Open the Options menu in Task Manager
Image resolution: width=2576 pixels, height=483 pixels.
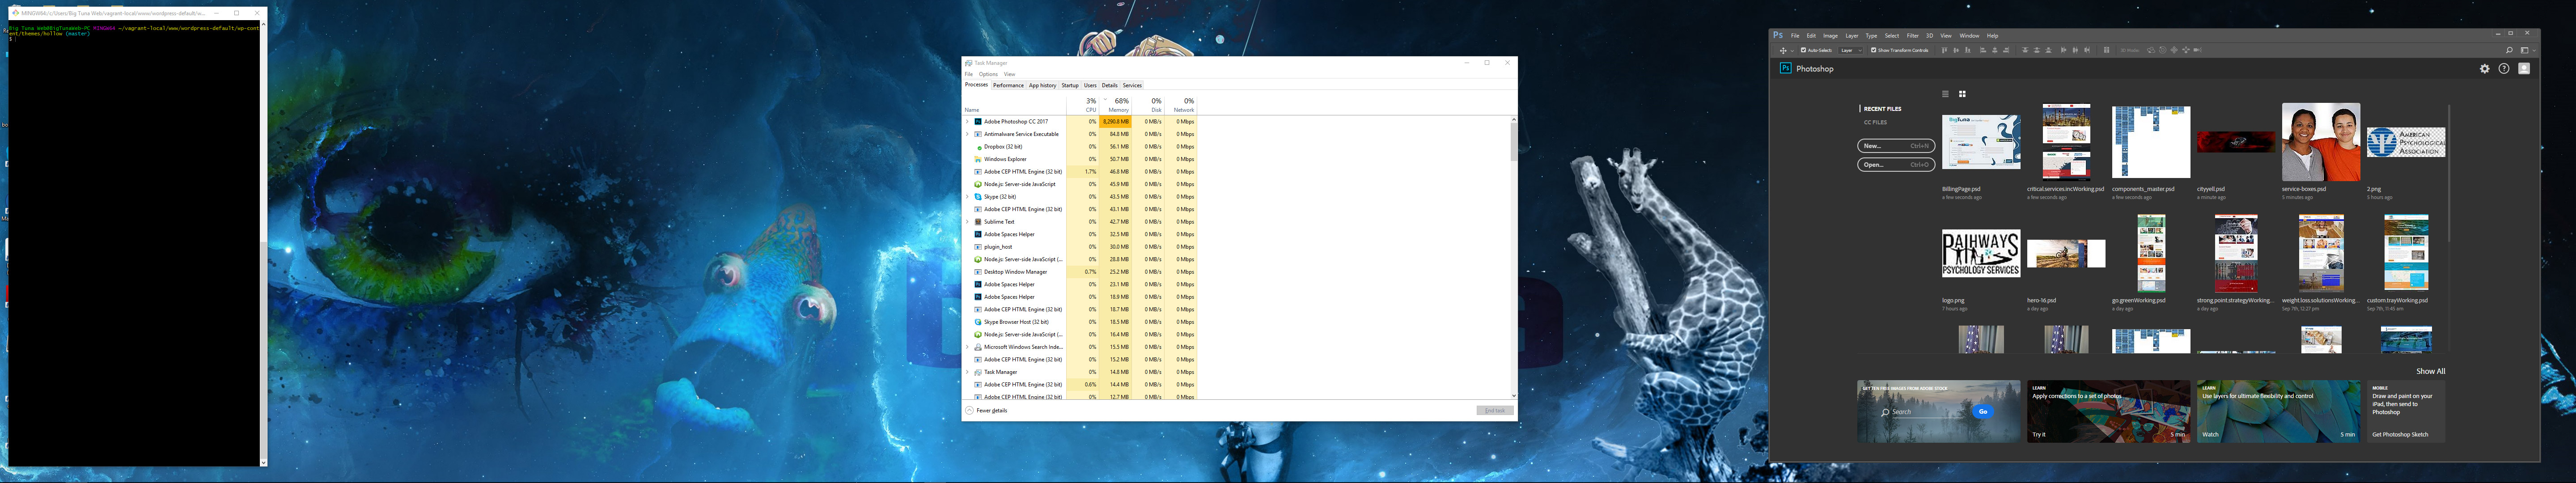(x=988, y=74)
